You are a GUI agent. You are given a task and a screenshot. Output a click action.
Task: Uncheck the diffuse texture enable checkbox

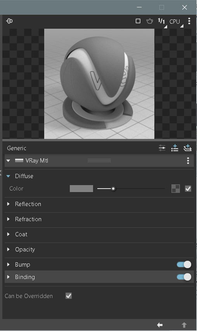click(188, 189)
